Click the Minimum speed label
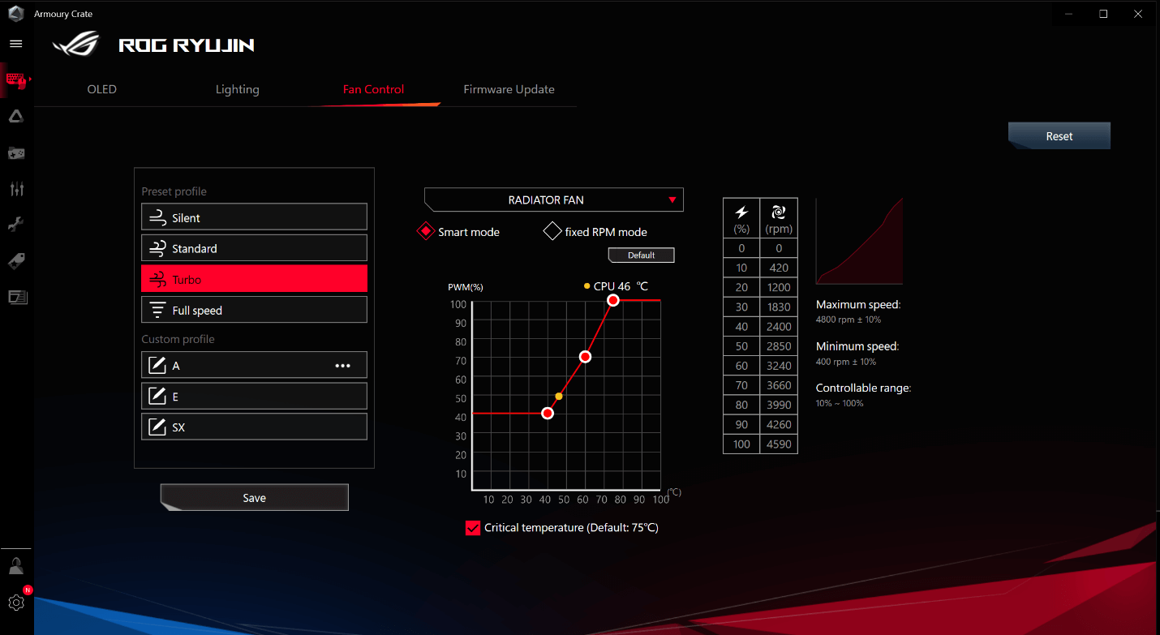 (x=857, y=346)
